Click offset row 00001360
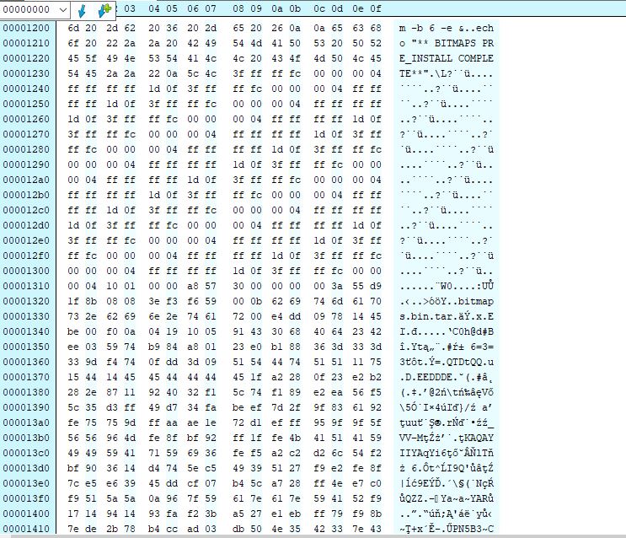 26,362
